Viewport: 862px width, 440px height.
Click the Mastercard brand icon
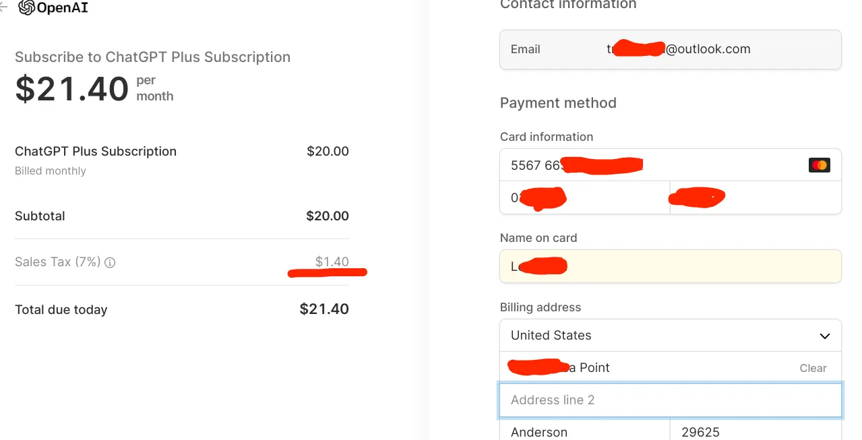coord(820,165)
